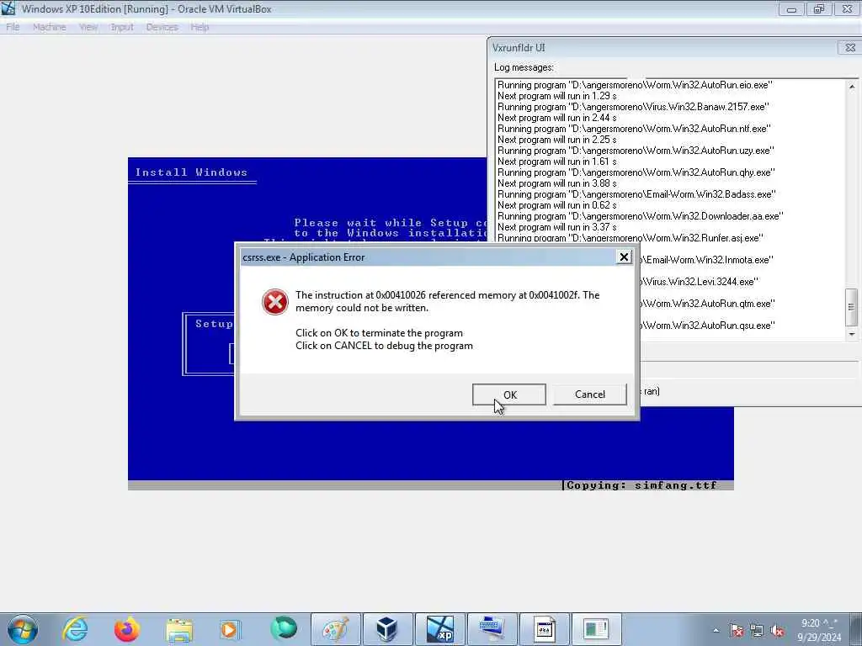Open the Devices menu
862x646 pixels.
(162, 27)
